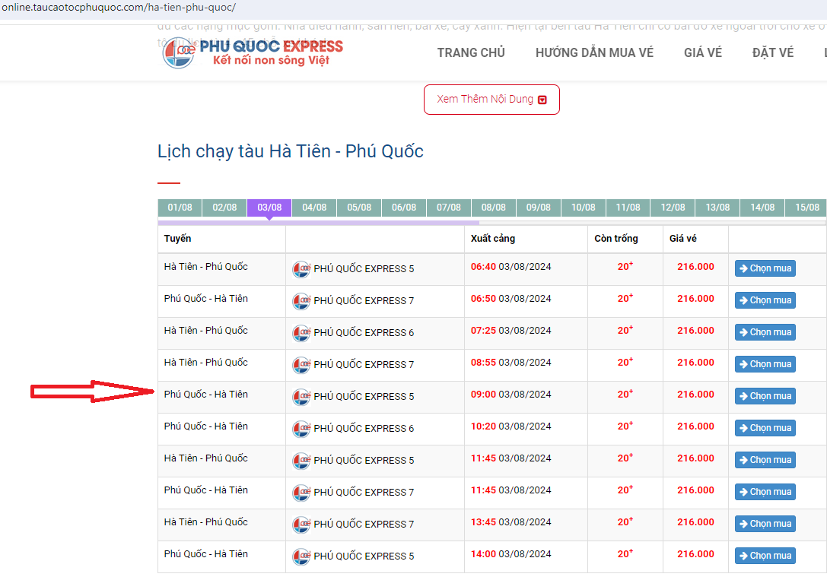Image resolution: width=827 pixels, height=577 pixels.
Task: Select the 09/08 date tab
Action: point(539,208)
